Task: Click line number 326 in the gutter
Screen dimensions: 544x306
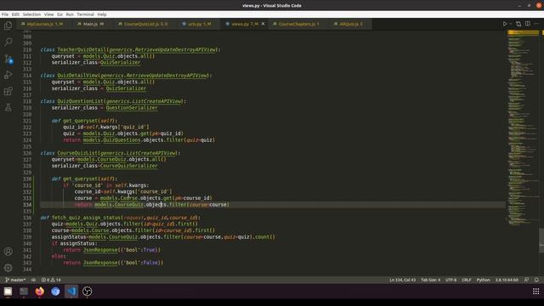Action: click(x=27, y=153)
